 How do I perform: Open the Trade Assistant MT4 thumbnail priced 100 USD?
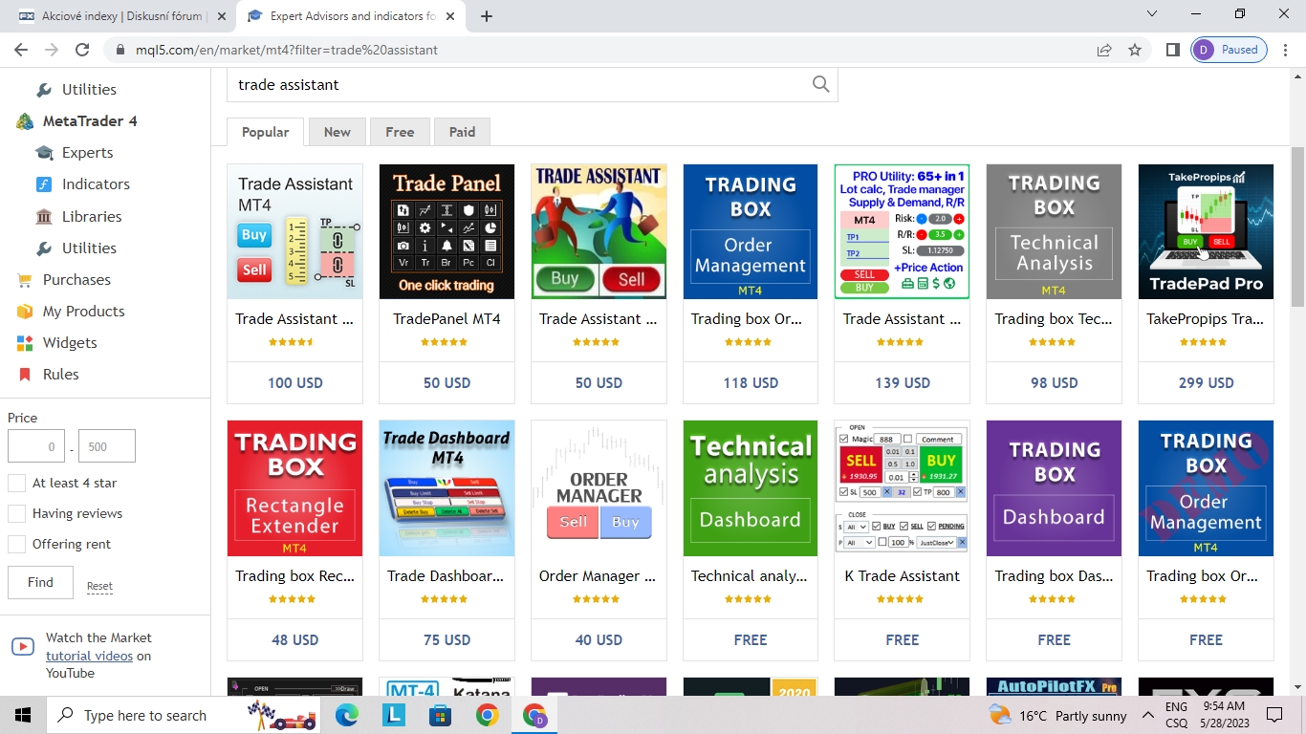(294, 231)
